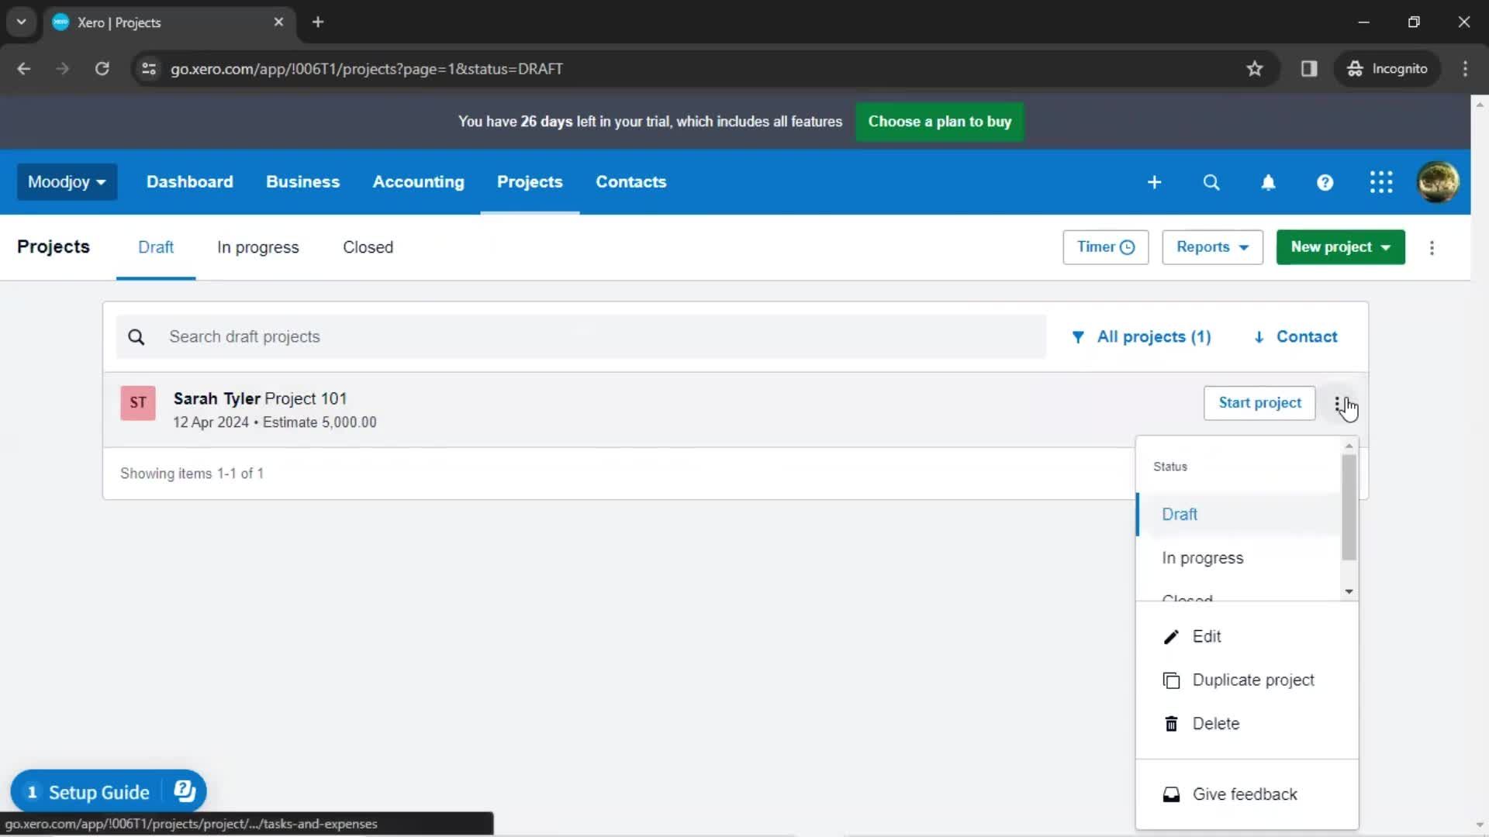Open the tab search dropdown arrow
This screenshot has height=837, width=1489.
(x=22, y=22)
